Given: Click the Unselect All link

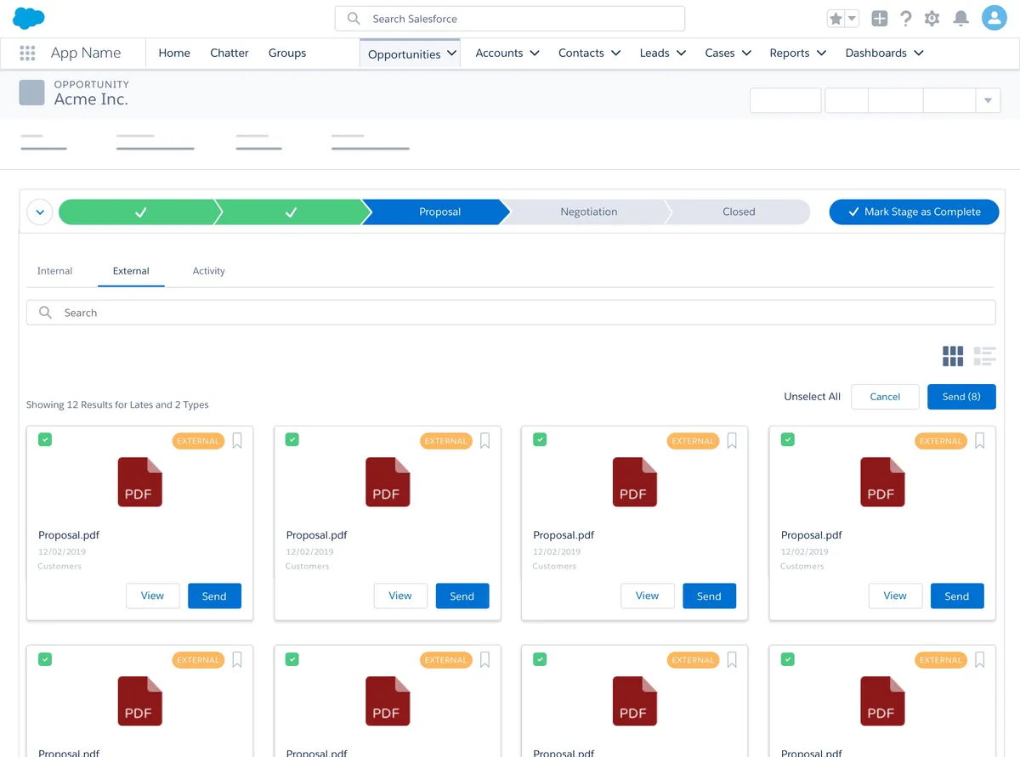Looking at the screenshot, I should [x=813, y=397].
